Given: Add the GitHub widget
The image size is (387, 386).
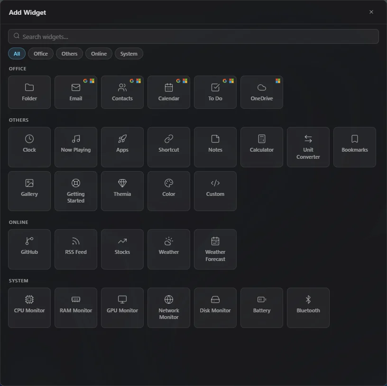Looking at the screenshot, I should pyautogui.click(x=29, y=249).
